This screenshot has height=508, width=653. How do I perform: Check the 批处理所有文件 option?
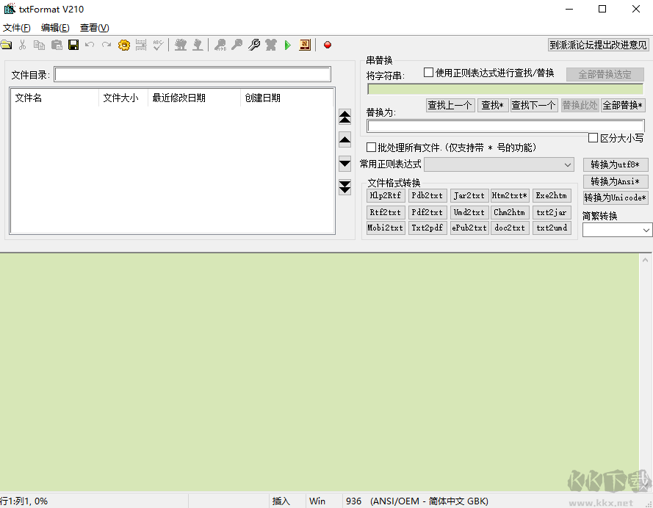[x=372, y=148]
